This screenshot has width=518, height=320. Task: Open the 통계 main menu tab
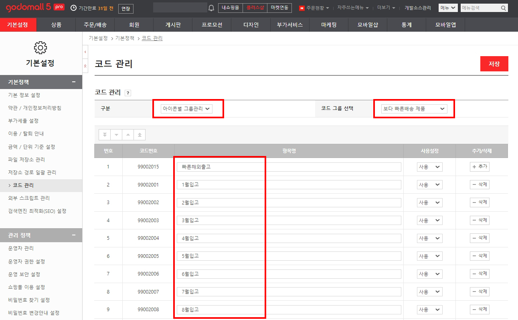(407, 25)
